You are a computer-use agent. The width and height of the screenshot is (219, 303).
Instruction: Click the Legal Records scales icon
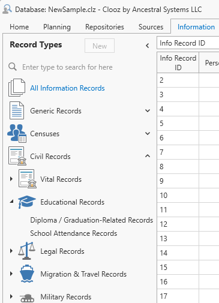coord(26,251)
